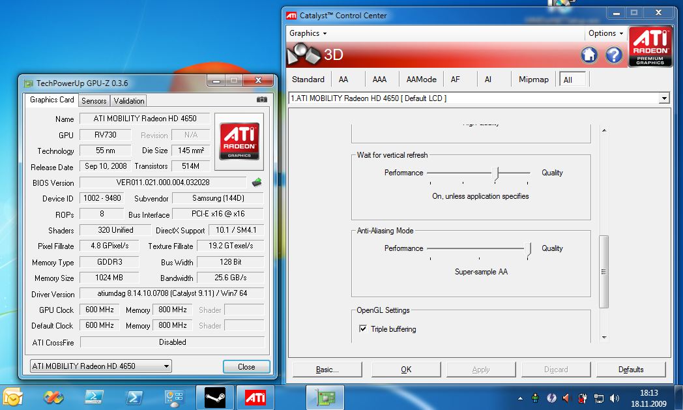This screenshot has height=410, width=683.
Task: Switch to the Sensors tab
Action: tap(94, 100)
